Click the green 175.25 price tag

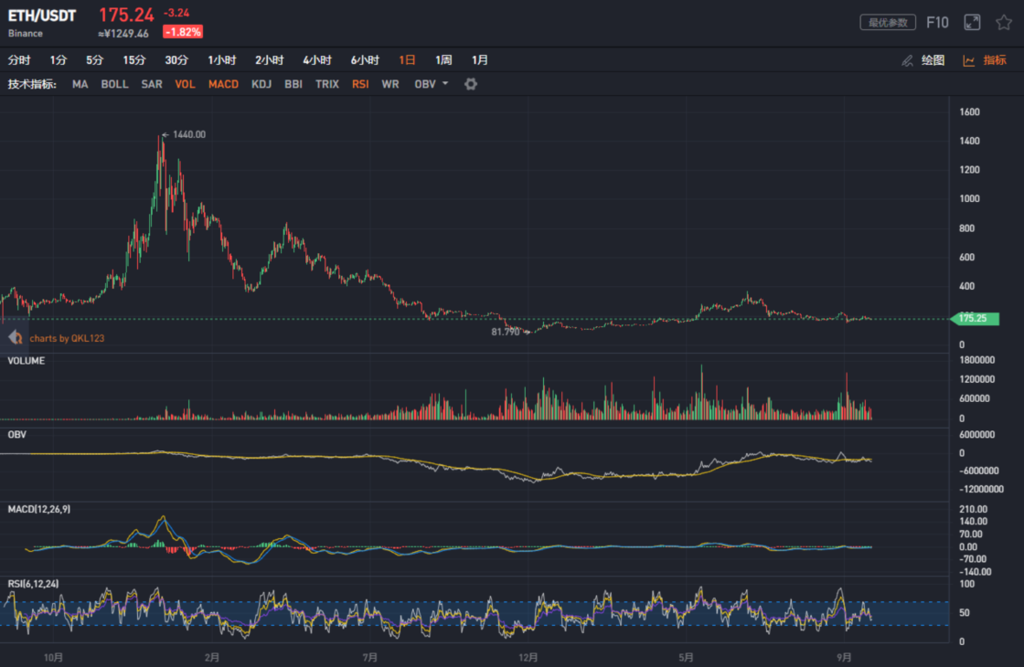tap(976, 319)
